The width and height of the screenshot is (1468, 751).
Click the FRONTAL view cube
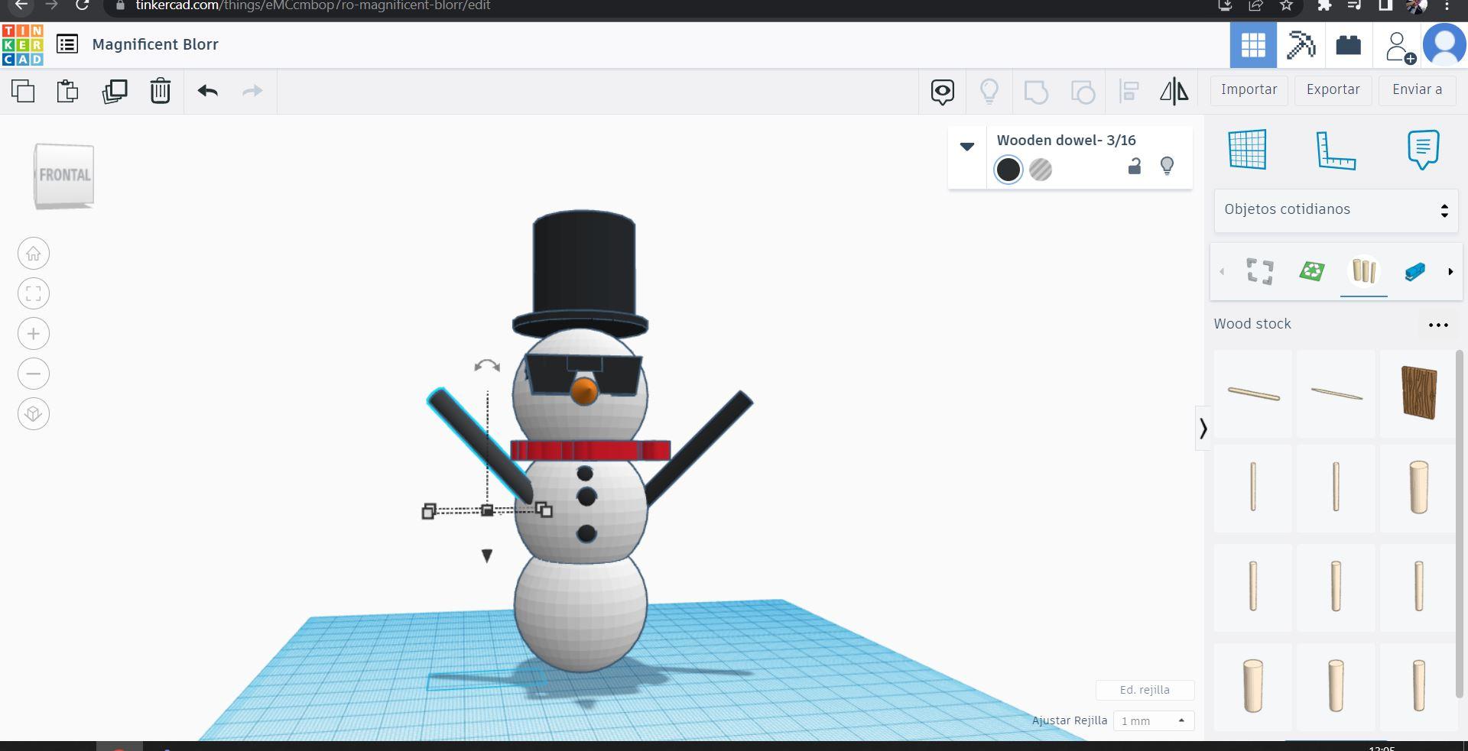[64, 176]
